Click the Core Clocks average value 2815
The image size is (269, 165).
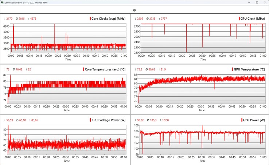(22, 19)
